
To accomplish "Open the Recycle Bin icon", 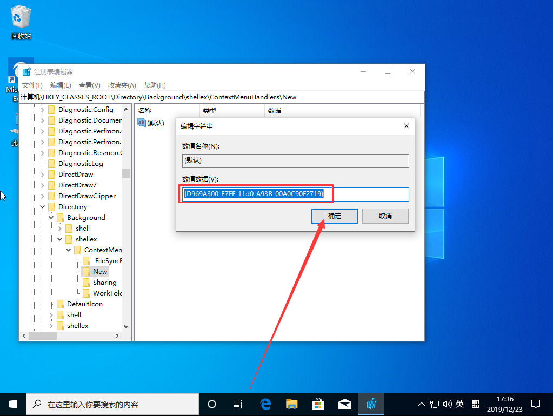I will point(21,16).
